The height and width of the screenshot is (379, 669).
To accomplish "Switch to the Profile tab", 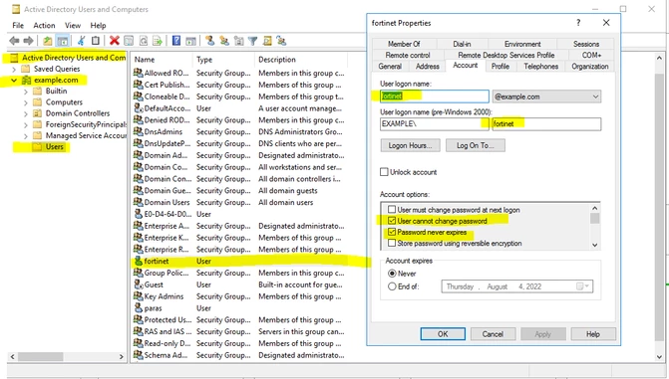I will coord(501,67).
